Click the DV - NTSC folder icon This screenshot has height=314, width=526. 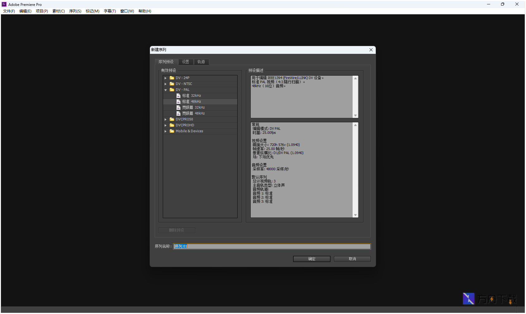tap(172, 84)
